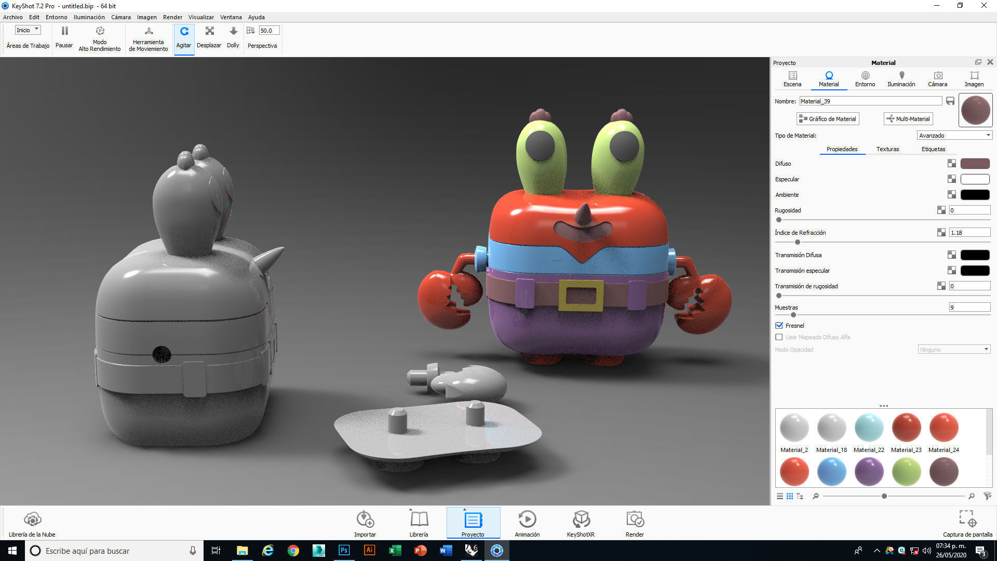Click the Difuso color swatch
Viewport: 997px width, 561px height.
975,164
